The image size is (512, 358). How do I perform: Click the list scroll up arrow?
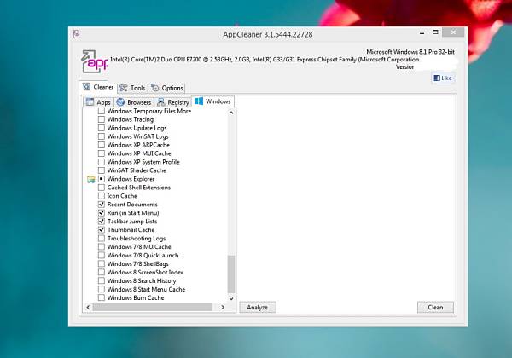(x=231, y=113)
